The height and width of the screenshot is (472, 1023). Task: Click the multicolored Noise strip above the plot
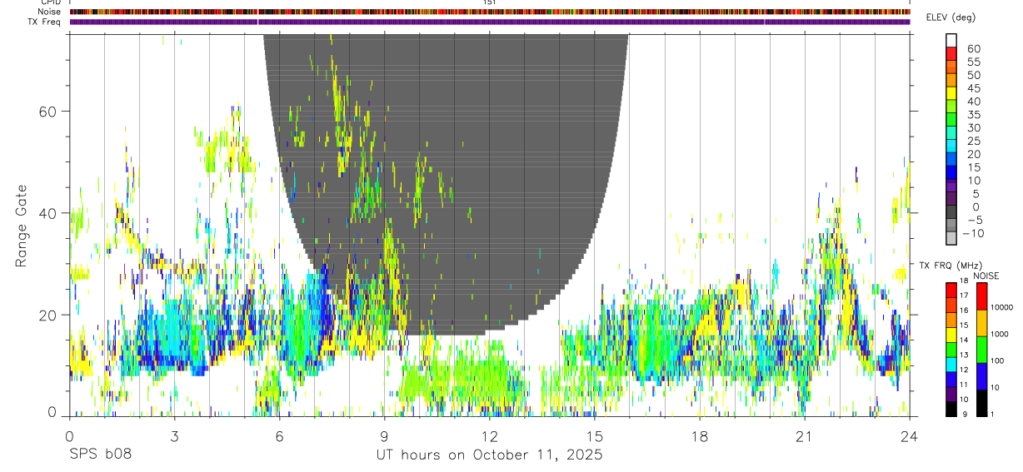pyautogui.click(x=490, y=12)
